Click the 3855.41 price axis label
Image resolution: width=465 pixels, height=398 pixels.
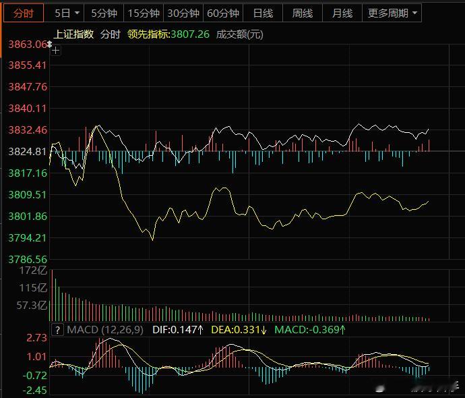(28, 65)
